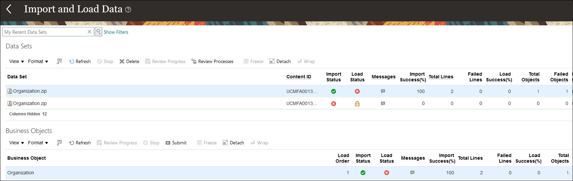
Task: Open Format menu in Business Objects toolbar
Action: coord(38,143)
